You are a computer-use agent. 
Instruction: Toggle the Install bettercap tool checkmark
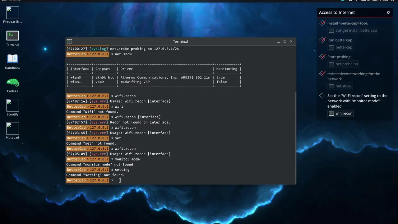(x=322, y=23)
